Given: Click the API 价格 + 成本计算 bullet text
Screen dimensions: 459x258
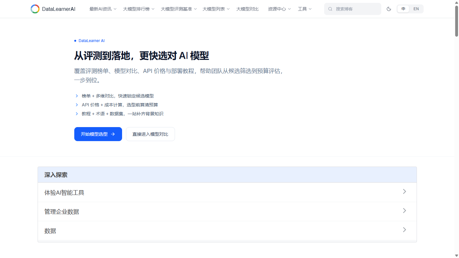Looking at the screenshot, I should coord(120,105).
